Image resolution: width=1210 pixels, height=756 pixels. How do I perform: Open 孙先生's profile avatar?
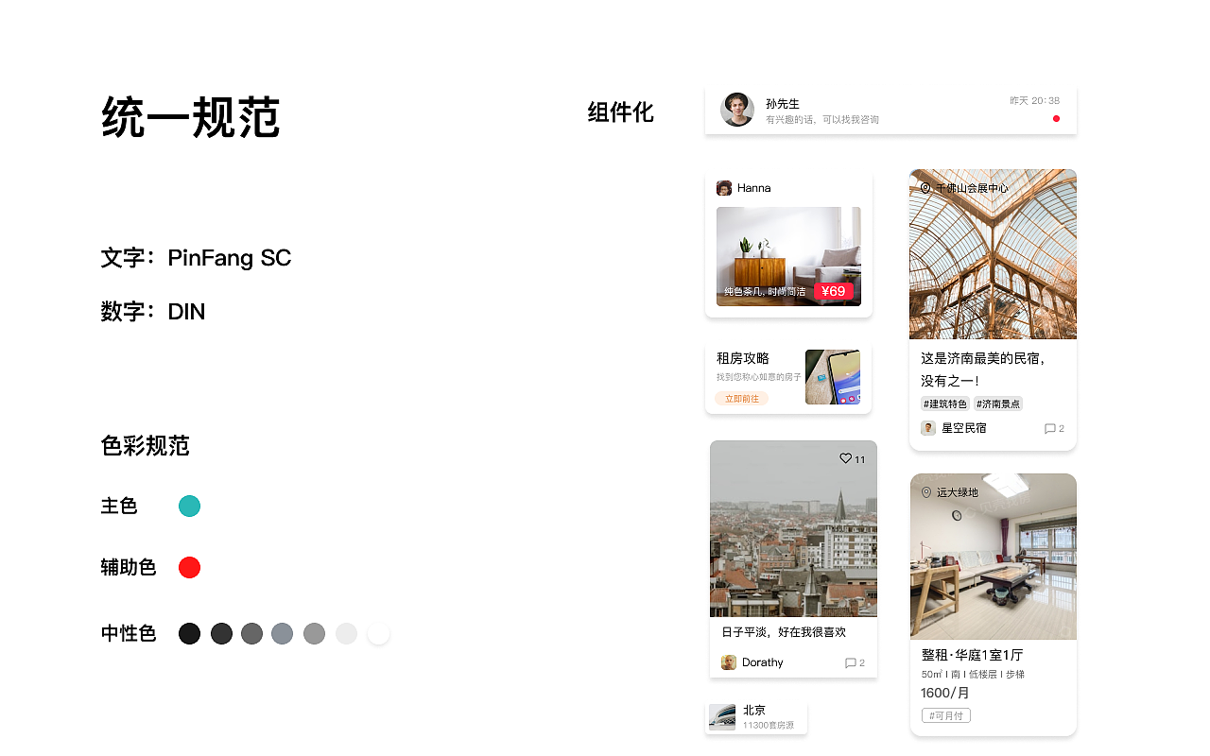coord(737,110)
